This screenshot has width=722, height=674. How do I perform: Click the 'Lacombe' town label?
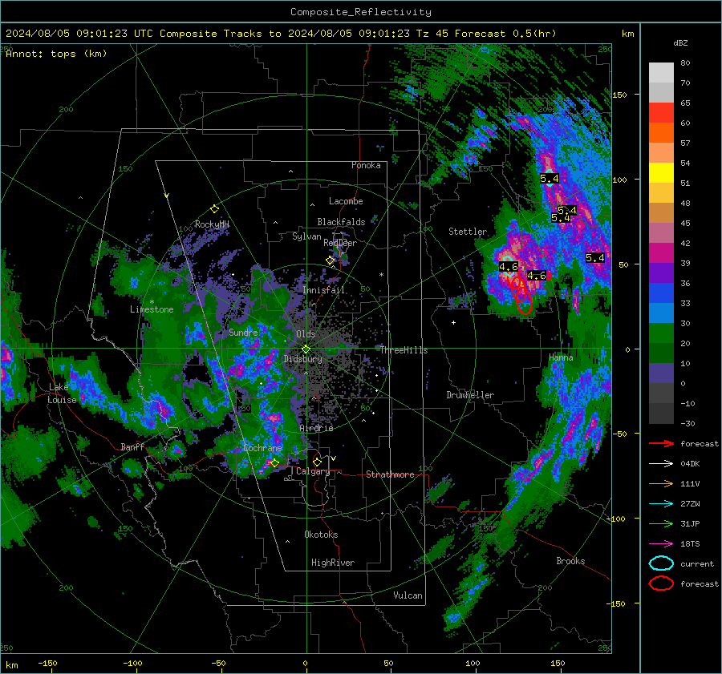pos(346,201)
